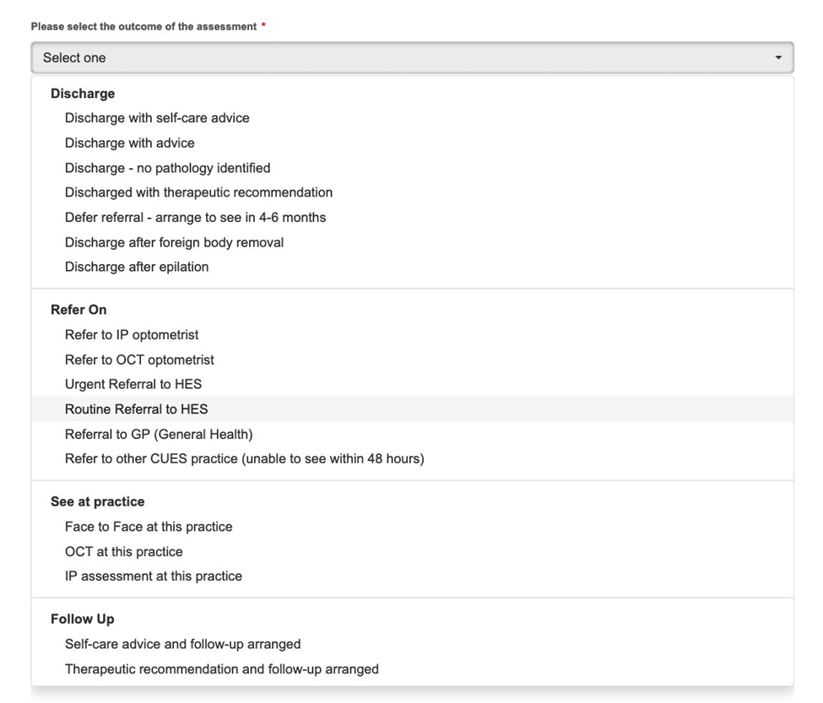Select 'Referral to GP (General Health)'

click(412, 435)
